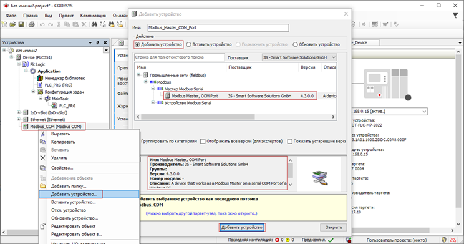The image size is (464, 244).
Task: Click the undo arrow icon
Action: click(x=42, y=24)
